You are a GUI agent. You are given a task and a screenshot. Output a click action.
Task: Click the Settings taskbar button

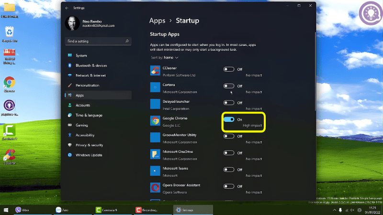pyautogui.click(x=193, y=210)
